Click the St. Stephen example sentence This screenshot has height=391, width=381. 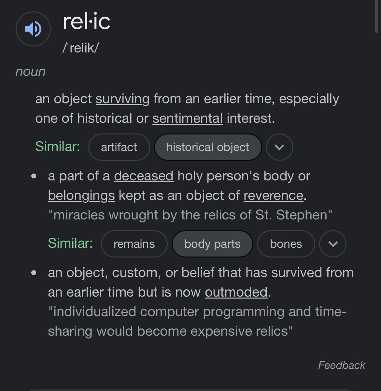190,215
